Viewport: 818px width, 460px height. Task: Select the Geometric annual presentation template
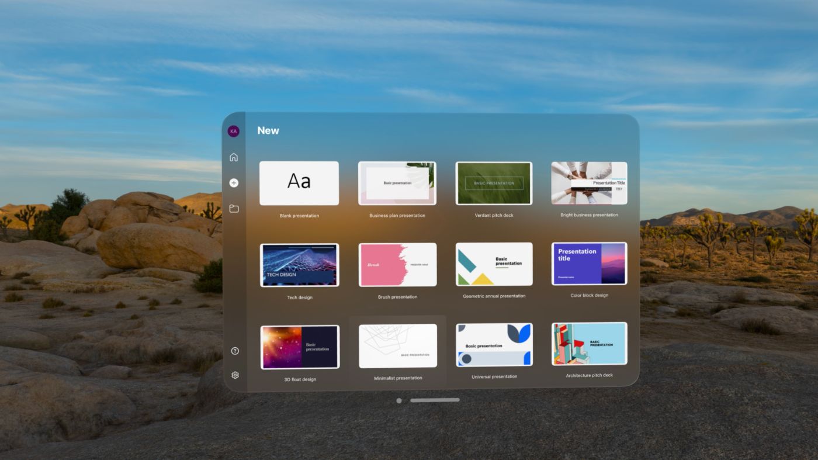coord(493,264)
